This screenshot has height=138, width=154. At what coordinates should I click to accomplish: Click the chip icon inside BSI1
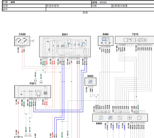click(85, 51)
